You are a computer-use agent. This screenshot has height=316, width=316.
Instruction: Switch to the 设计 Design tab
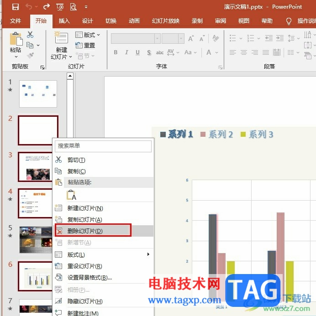(87, 21)
